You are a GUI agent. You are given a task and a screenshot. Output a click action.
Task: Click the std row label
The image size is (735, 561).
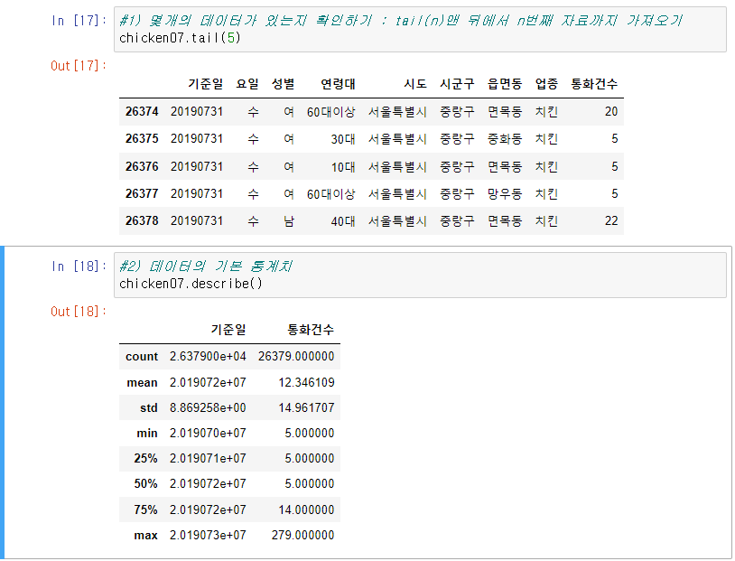149,408
